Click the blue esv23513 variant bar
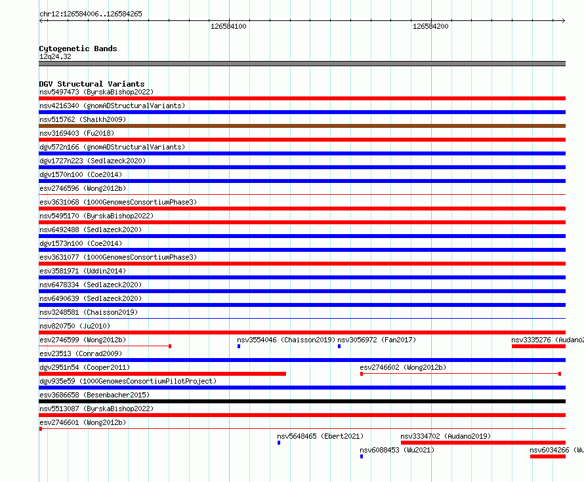The width and height of the screenshot is (584, 482). [x=302, y=360]
